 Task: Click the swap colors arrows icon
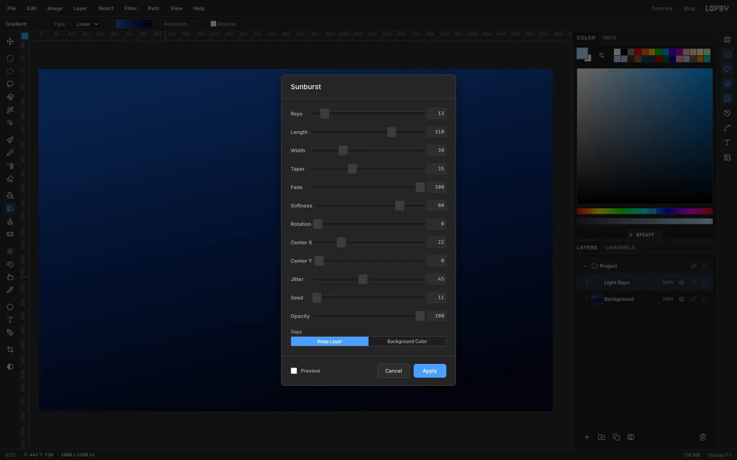click(x=602, y=55)
